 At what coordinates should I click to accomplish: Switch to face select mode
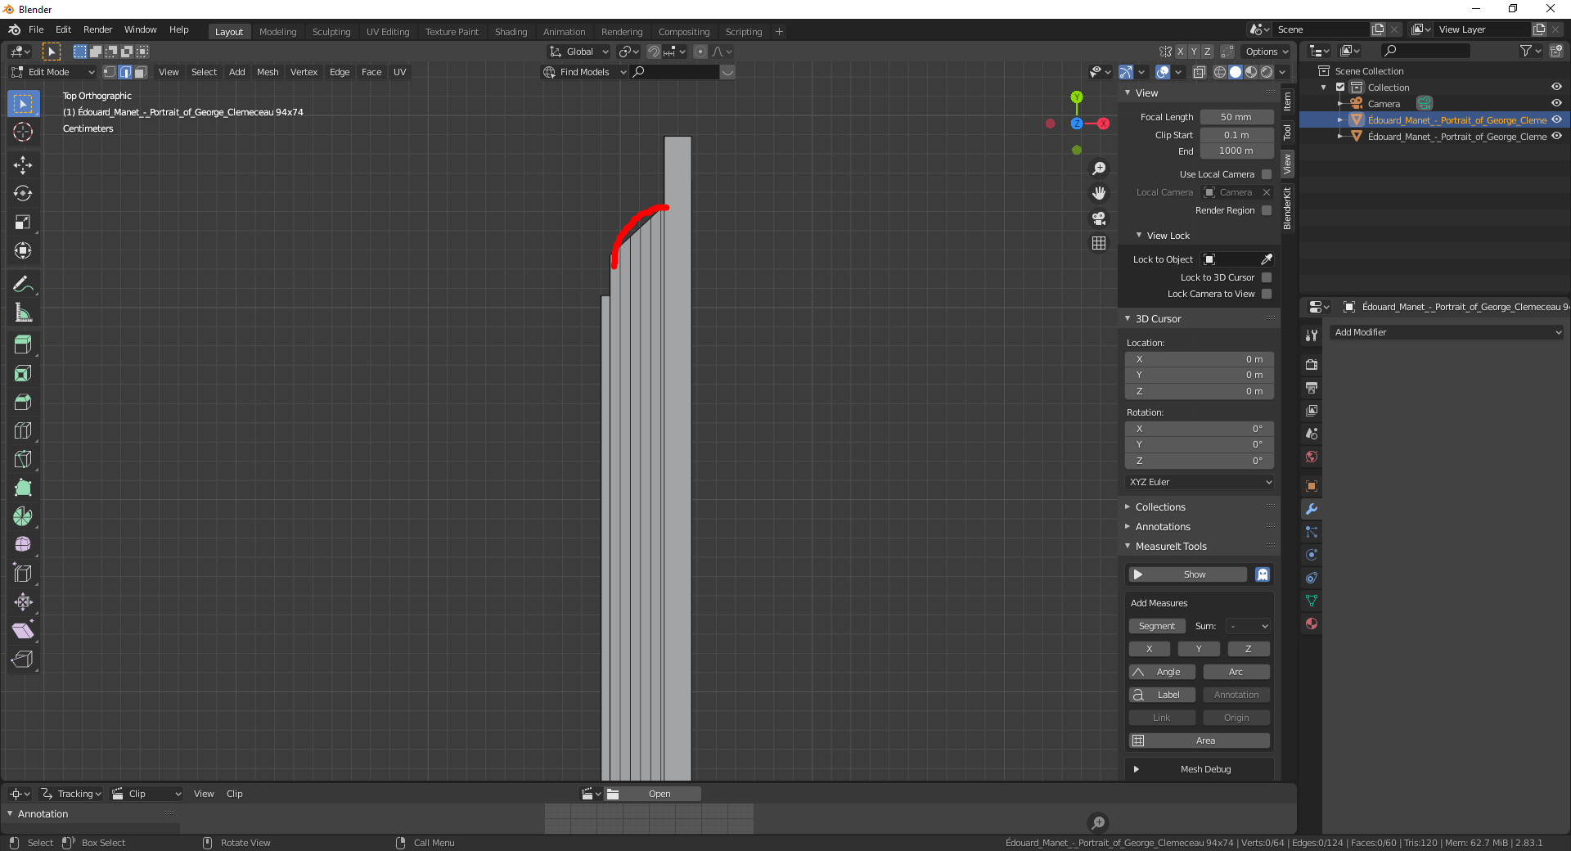(140, 72)
